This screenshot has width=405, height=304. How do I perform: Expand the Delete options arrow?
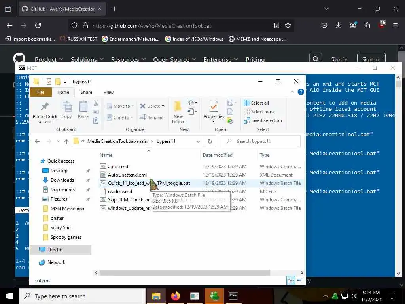click(163, 106)
